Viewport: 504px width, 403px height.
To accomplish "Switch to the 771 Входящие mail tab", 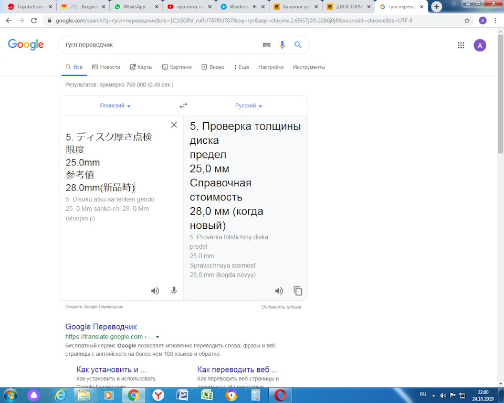I will [x=84, y=6].
